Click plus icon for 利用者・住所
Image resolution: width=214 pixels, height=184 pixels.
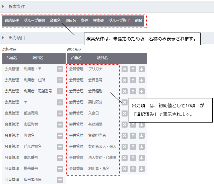click(x=60, y=80)
